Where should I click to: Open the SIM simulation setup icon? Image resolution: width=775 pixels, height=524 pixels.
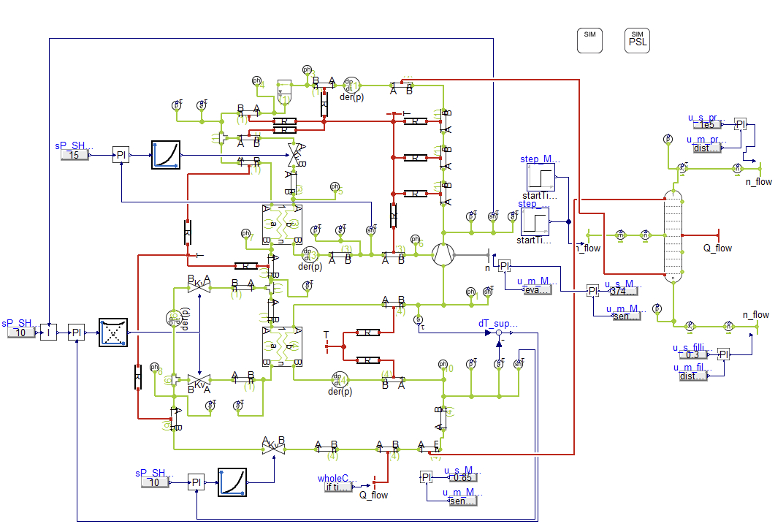pyautogui.click(x=589, y=40)
